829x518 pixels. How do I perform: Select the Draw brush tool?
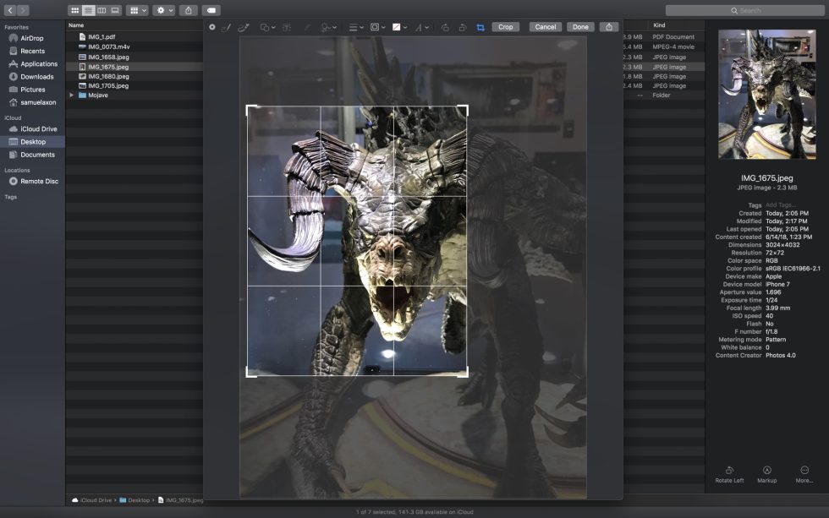244,27
